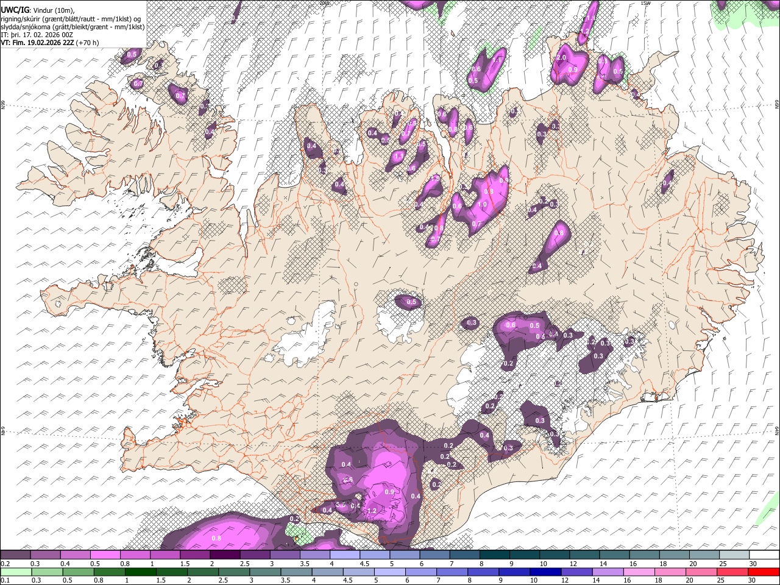This screenshot has height=585, width=780.
Task: Click the "rigning/skúrir" legend description line
Action: click(72, 18)
